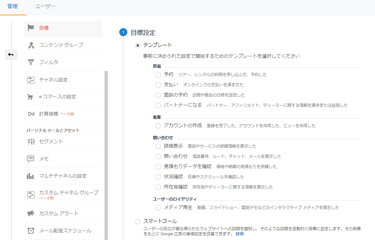Open e コマースの設定
Image resolution: width=375 pixels, height=240 pixels.
(x=63, y=97)
